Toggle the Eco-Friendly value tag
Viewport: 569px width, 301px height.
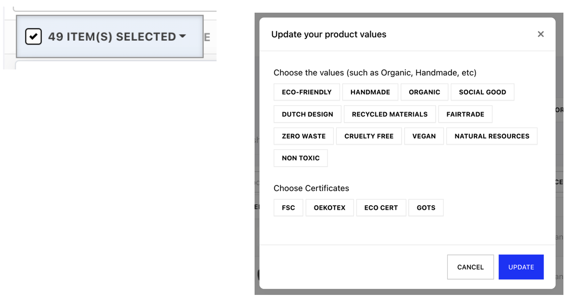[x=306, y=92]
